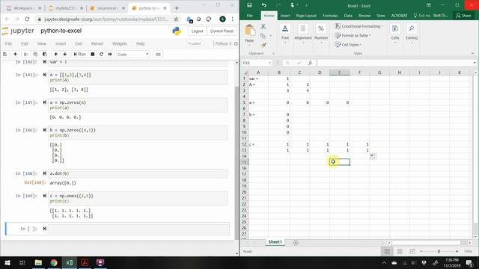Open the Jupyter Control Panel
Image resolution: width=479 pixels, height=269 pixels.
click(222, 31)
